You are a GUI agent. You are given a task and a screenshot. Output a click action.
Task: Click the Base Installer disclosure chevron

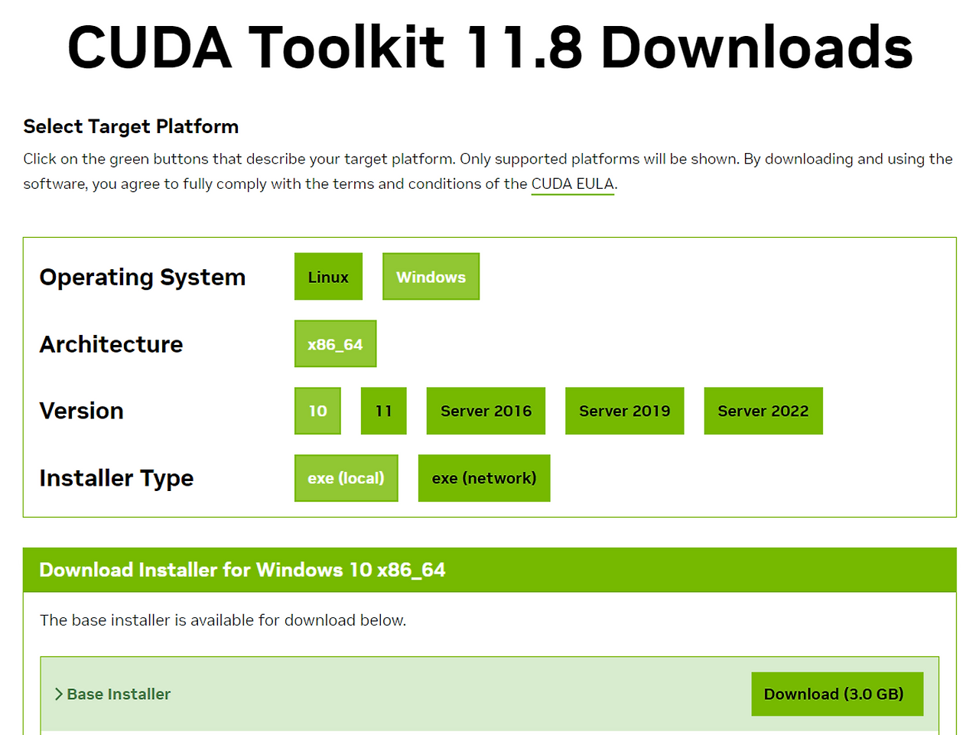pos(57,694)
